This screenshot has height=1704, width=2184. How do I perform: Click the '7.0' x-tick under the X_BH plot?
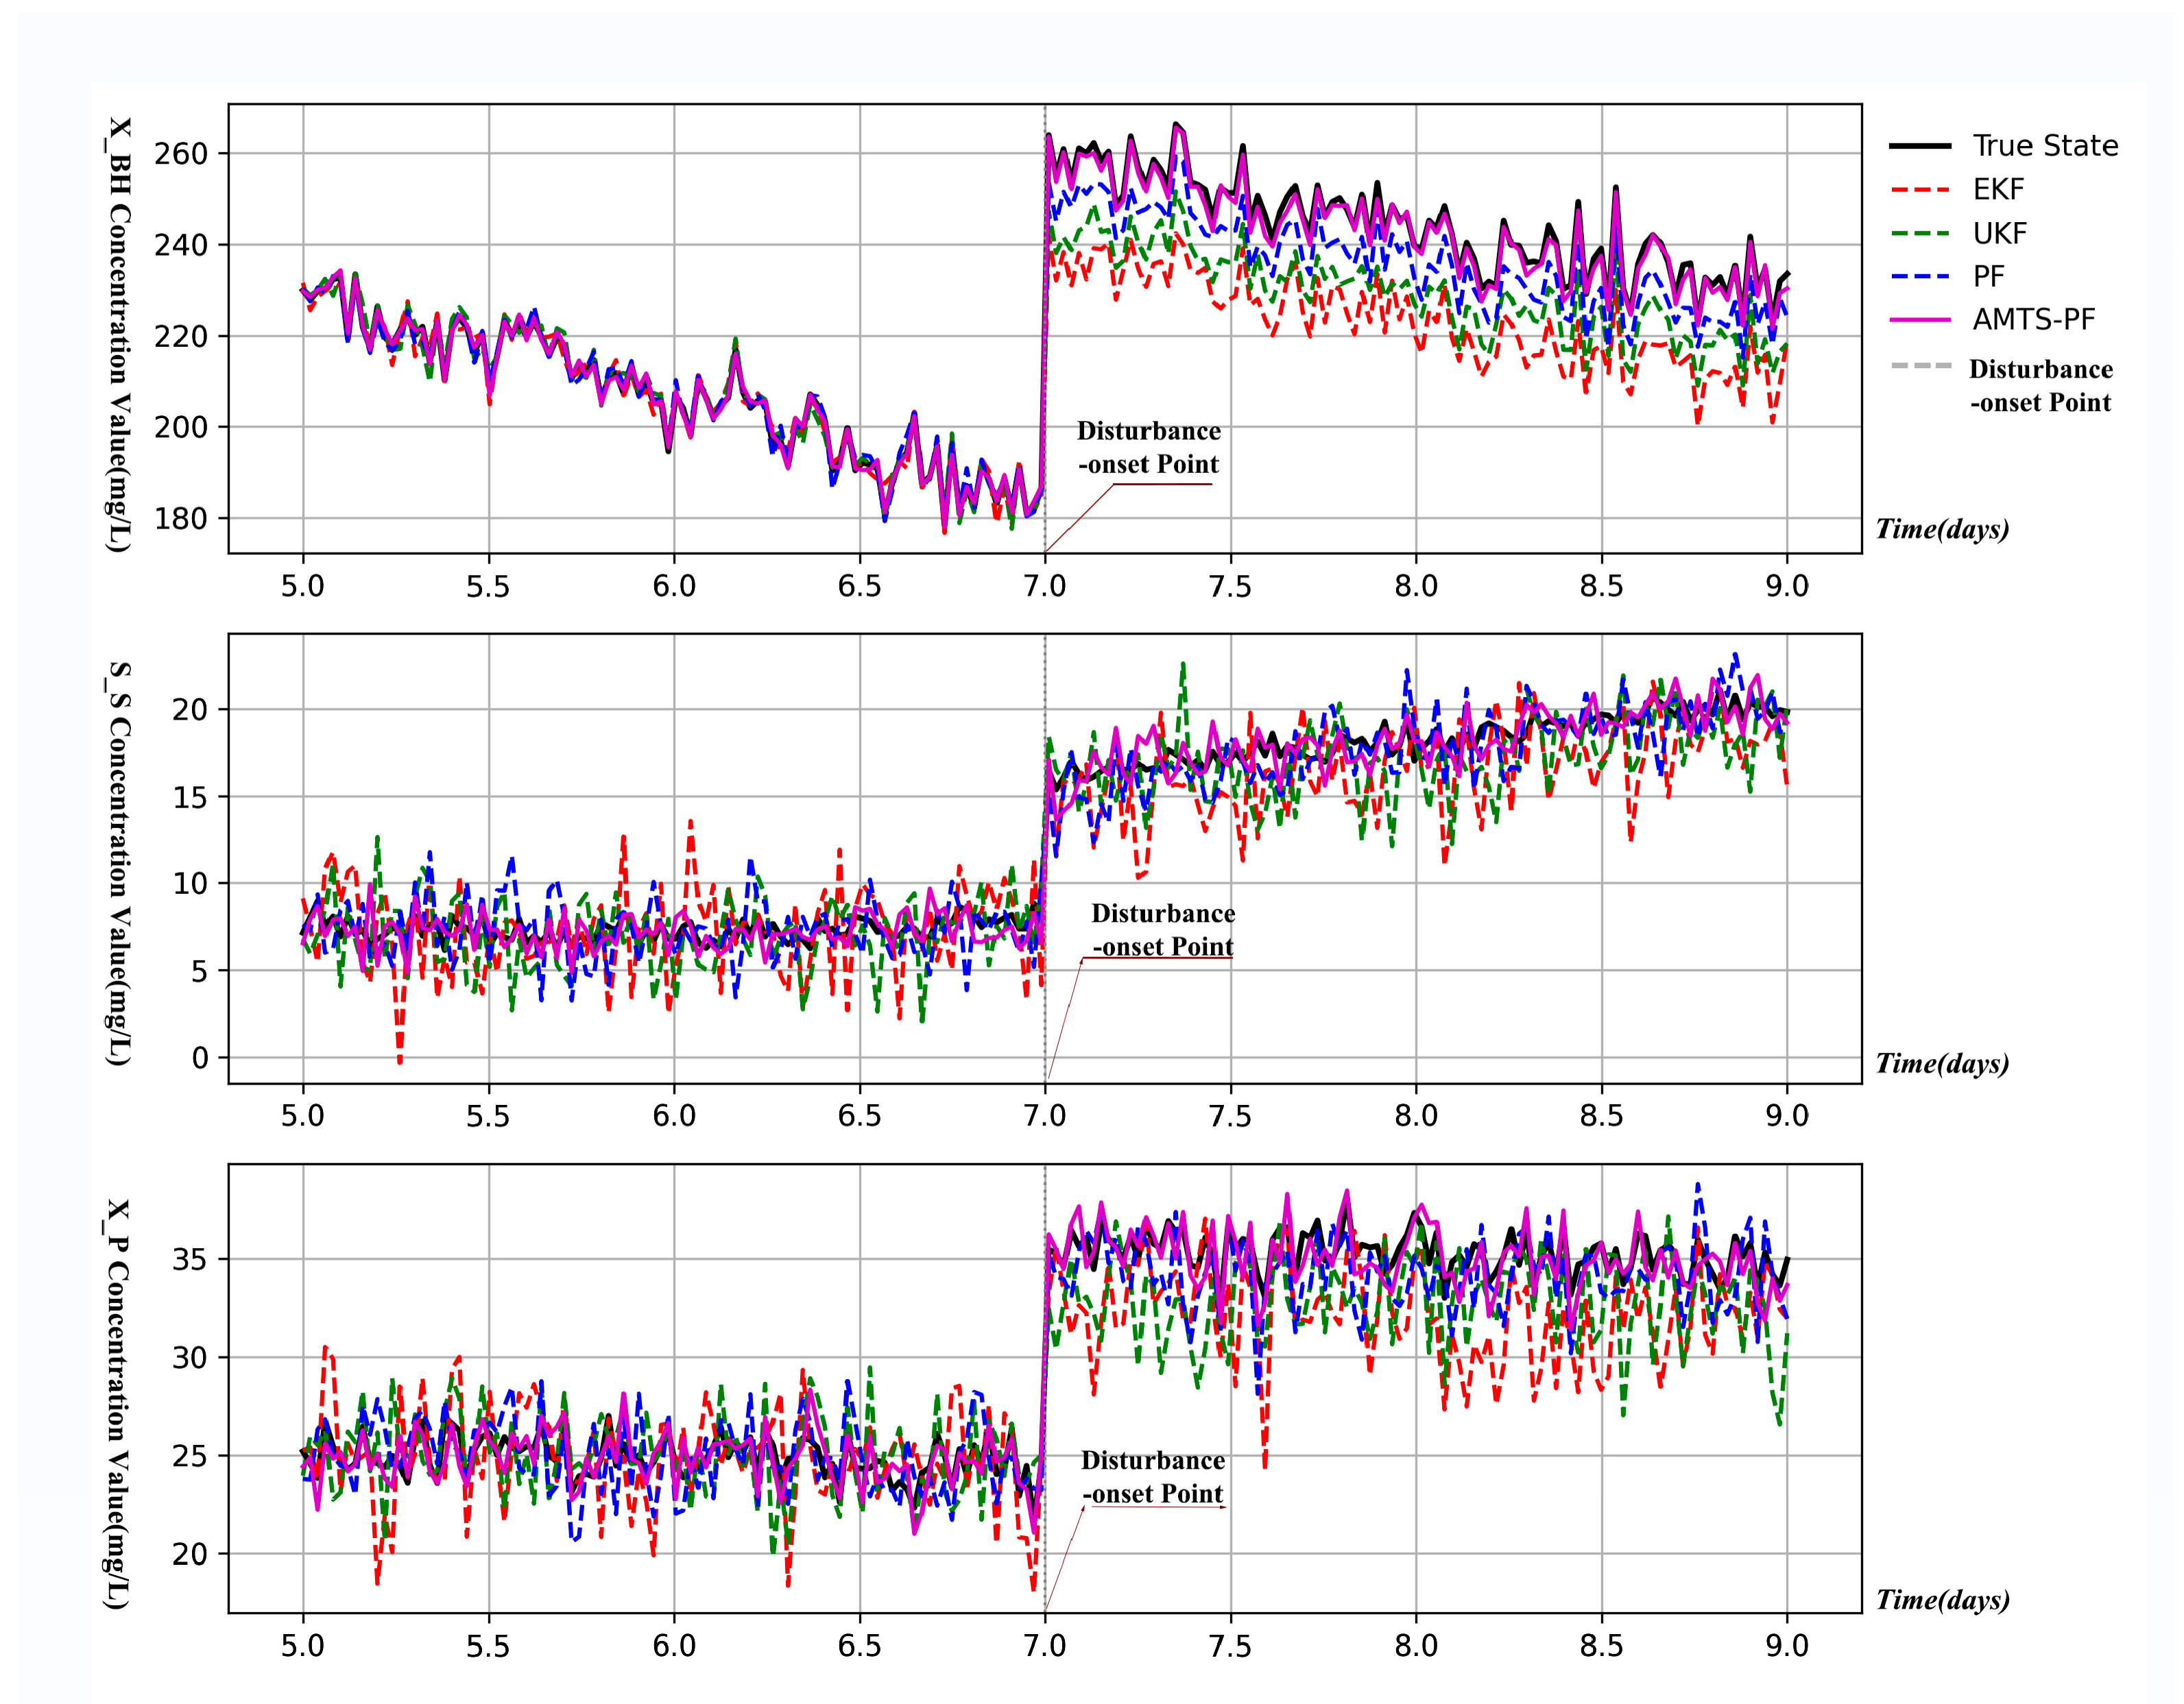pos(1045,587)
